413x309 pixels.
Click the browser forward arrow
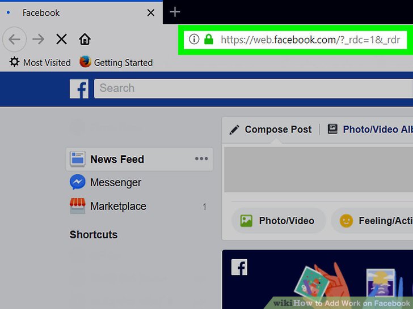click(39, 40)
